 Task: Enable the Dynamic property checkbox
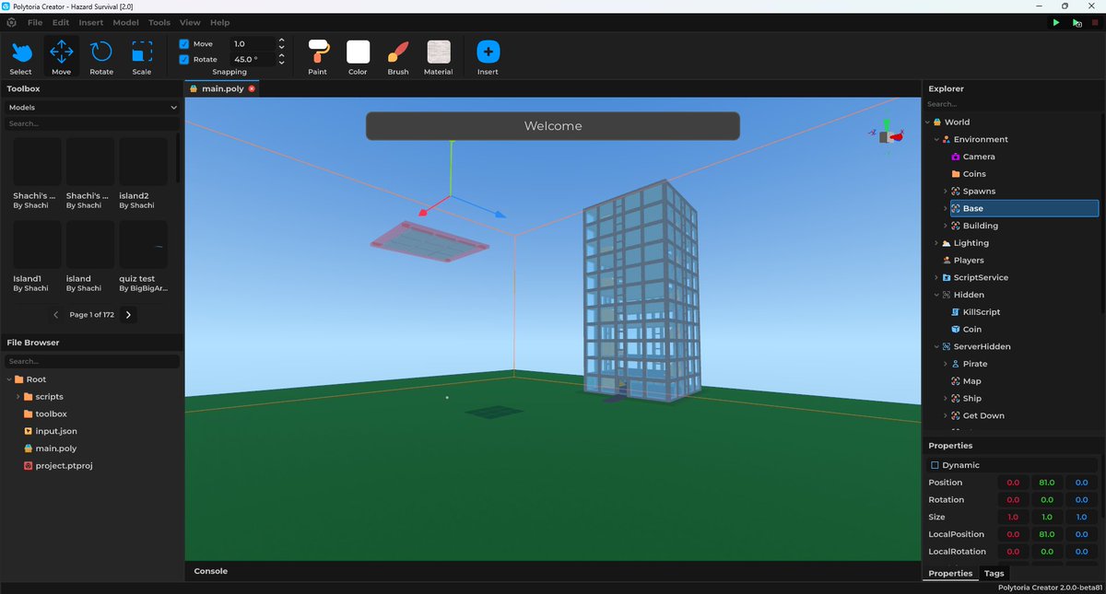pyautogui.click(x=935, y=465)
